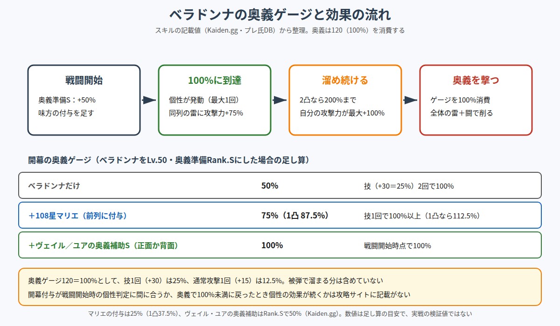This screenshot has width=560, height=326.
Task: Click the section heading 開幕の奥義ゲージ
Action: tap(168, 160)
